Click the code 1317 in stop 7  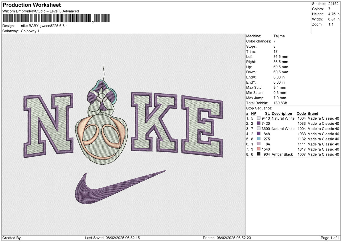point(302,149)
